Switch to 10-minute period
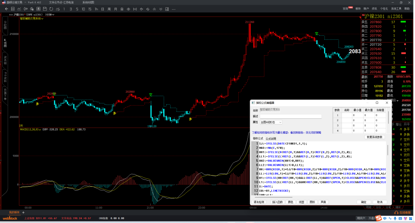 [x=83, y=9]
